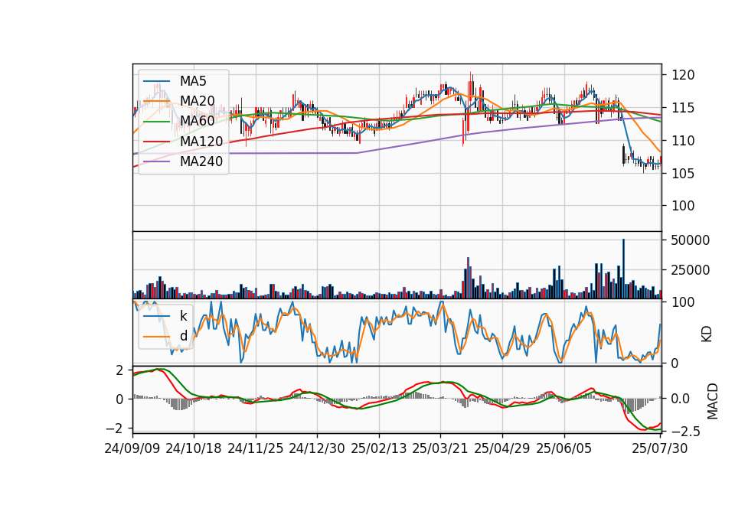Click the −2.5 tick on right MACD axis
This screenshot has height=528, width=735.
686,431
